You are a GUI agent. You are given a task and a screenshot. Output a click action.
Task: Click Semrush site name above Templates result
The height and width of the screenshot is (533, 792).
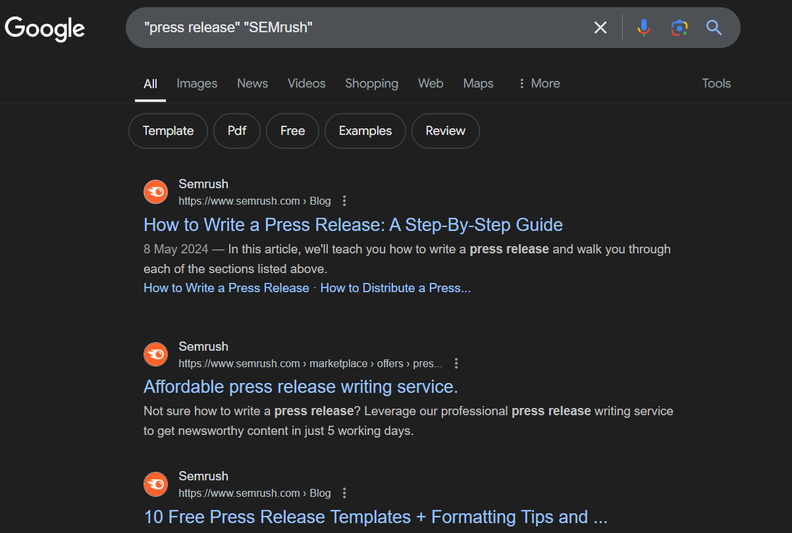coord(203,476)
